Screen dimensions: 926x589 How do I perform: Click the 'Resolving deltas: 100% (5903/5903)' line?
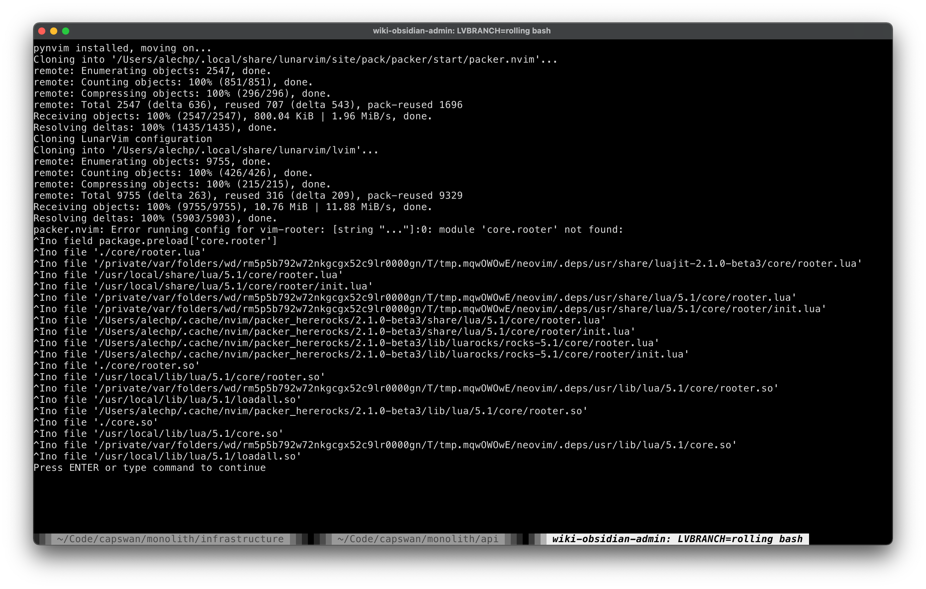pyautogui.click(x=155, y=218)
